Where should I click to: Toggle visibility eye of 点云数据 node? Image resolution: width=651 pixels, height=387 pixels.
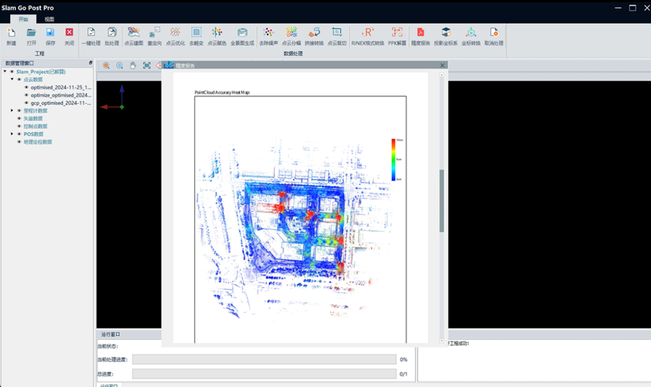[x=19, y=80]
